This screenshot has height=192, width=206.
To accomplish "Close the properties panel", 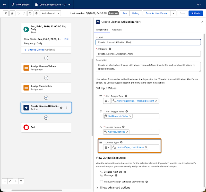I will pos(202,22).
